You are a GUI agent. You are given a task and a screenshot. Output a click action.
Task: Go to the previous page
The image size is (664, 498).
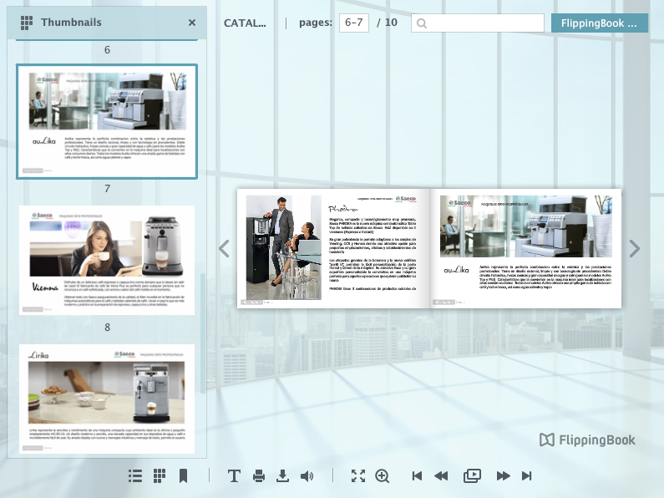tap(441, 475)
